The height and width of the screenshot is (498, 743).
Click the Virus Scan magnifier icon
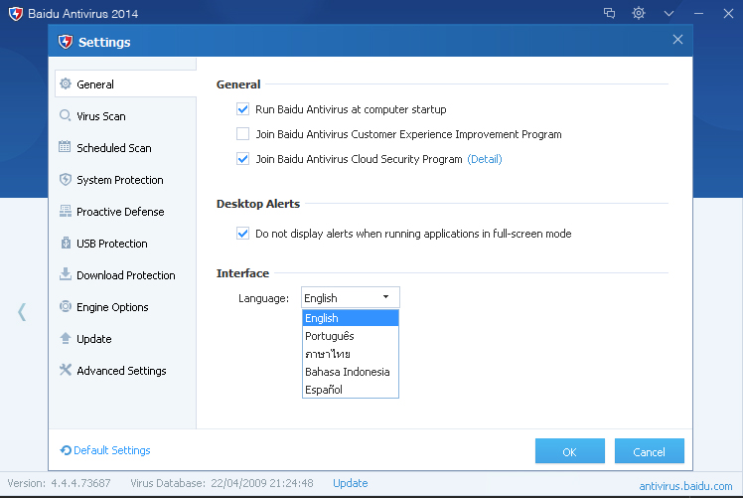click(x=66, y=116)
